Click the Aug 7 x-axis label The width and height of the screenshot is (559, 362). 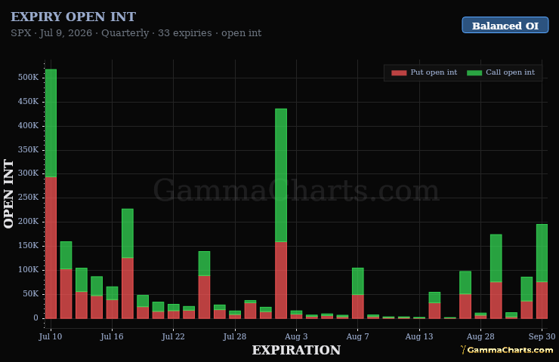pos(357,336)
